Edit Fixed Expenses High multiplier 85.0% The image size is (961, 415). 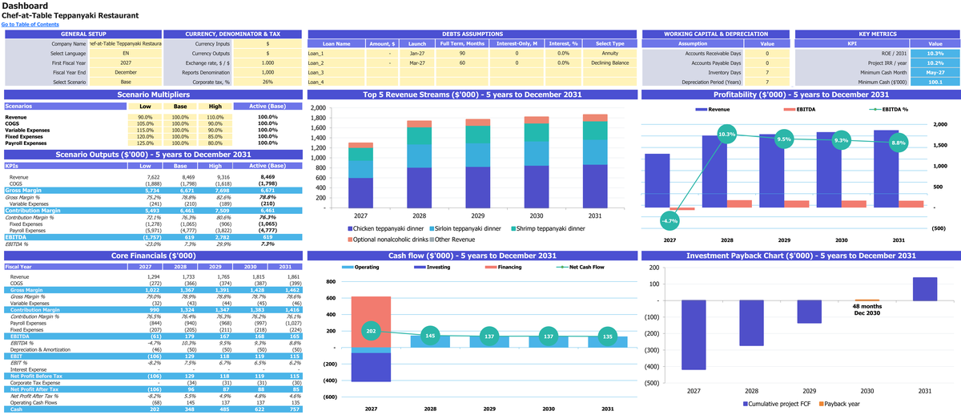[215, 136]
